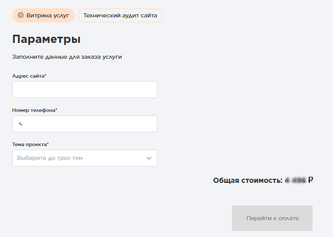The height and width of the screenshot is (237, 333).
Task: Focus the Номер телефона input field
Action: point(89,124)
